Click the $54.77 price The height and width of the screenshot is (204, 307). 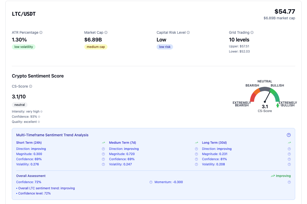click(285, 12)
